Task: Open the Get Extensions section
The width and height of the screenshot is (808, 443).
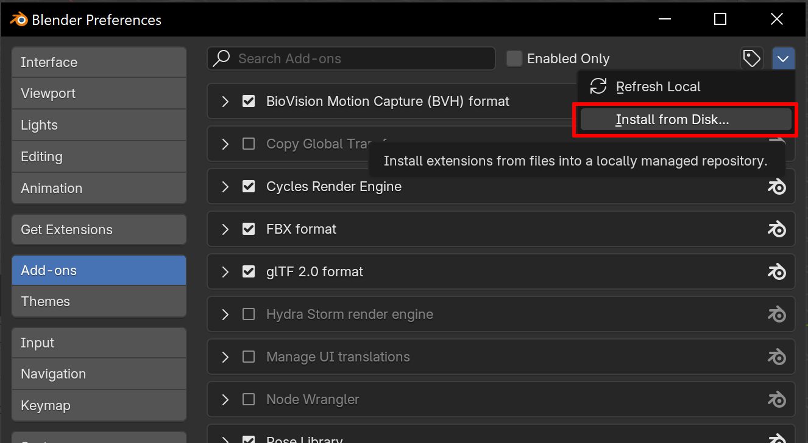Action: 99,229
